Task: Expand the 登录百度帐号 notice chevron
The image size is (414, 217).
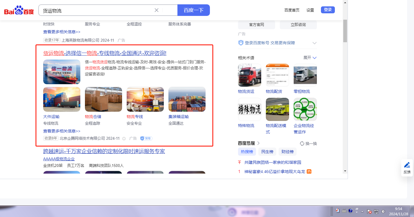Action: coord(315,43)
